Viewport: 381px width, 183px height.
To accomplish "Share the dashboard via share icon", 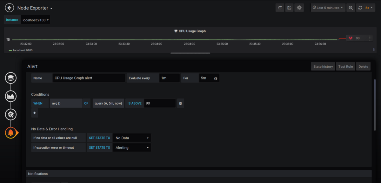I will [x=280, y=8].
